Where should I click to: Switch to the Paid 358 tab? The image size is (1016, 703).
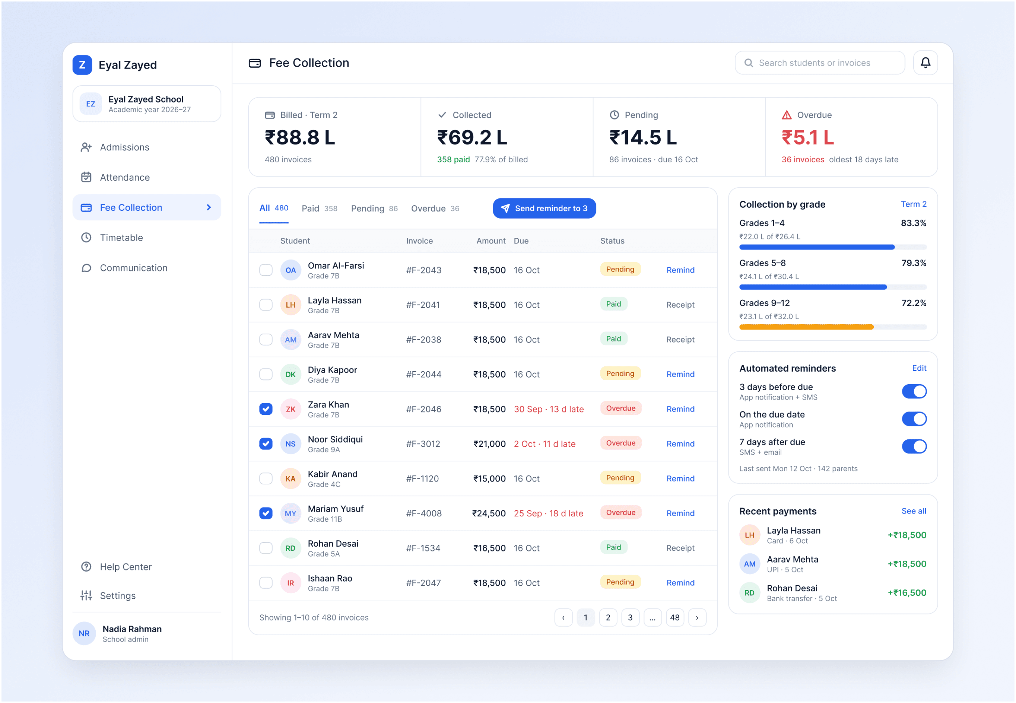[x=320, y=209]
